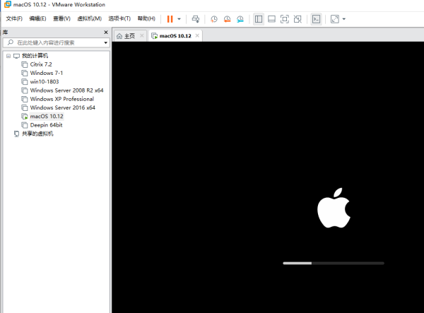Screen dimensions: 424x313
Task: Toggle the thumbnail bar view icon
Action: pyautogui.click(x=271, y=19)
